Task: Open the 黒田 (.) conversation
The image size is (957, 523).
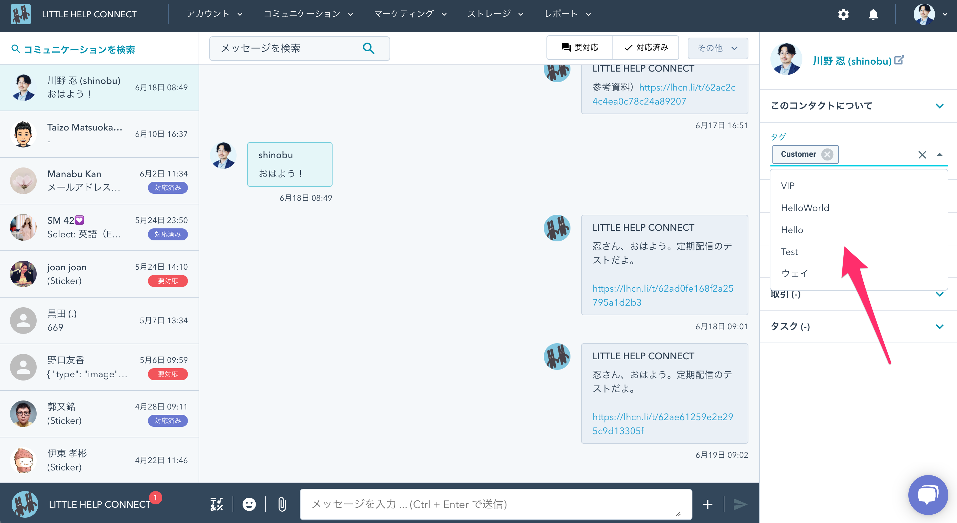Action: click(99, 320)
